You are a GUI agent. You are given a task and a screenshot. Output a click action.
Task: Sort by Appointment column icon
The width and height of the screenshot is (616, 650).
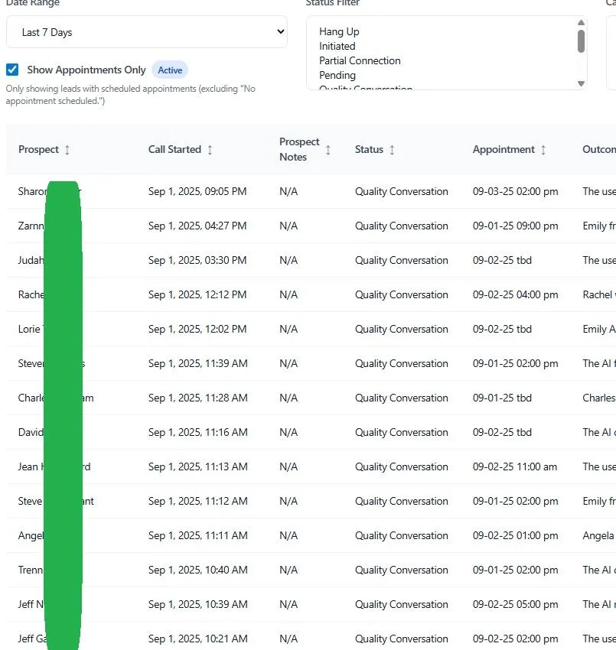(x=543, y=150)
